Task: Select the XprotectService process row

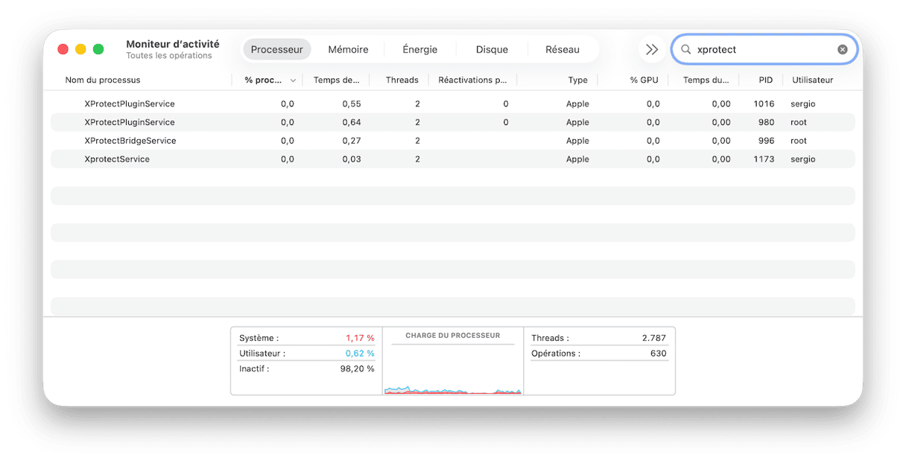Action: coord(117,159)
